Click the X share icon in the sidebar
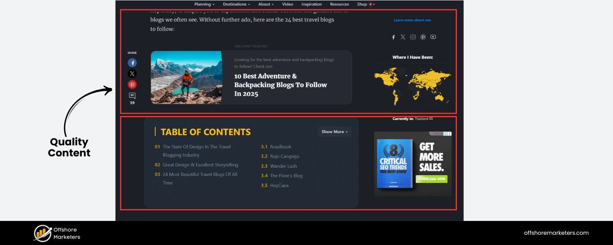This screenshot has width=613, height=245. [x=132, y=73]
